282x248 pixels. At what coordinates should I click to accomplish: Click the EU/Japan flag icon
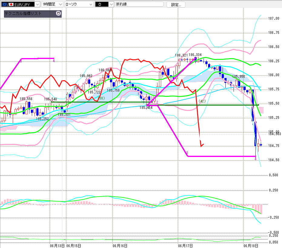point(8,5)
